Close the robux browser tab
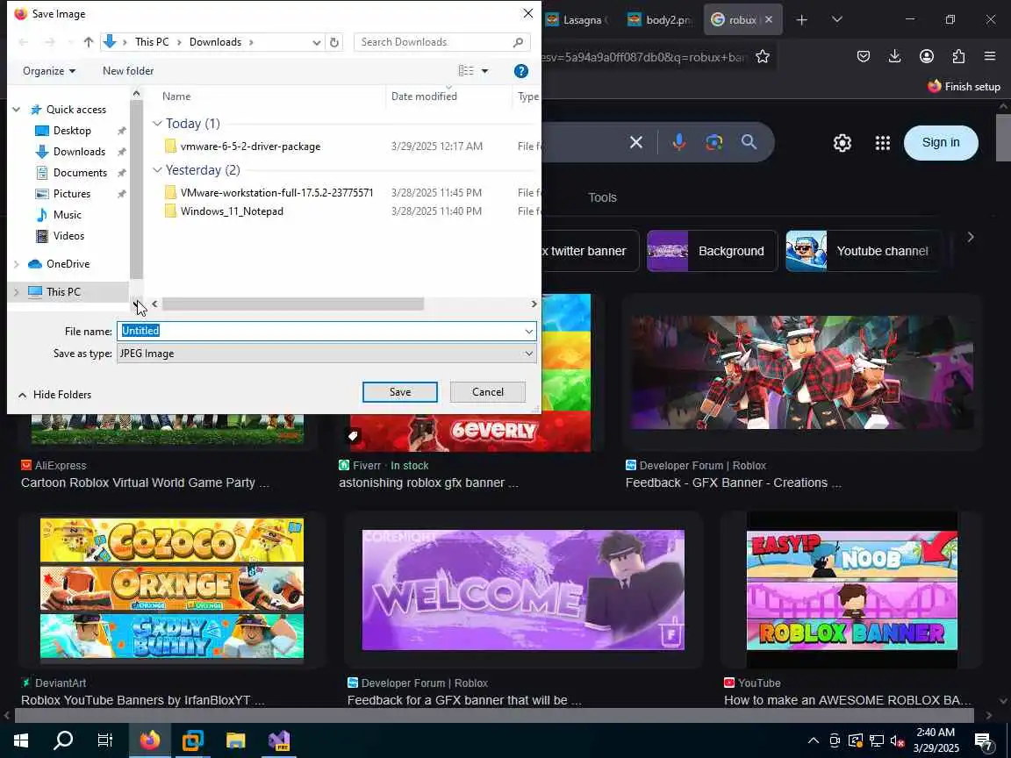Image resolution: width=1011 pixels, height=758 pixels. (768, 20)
